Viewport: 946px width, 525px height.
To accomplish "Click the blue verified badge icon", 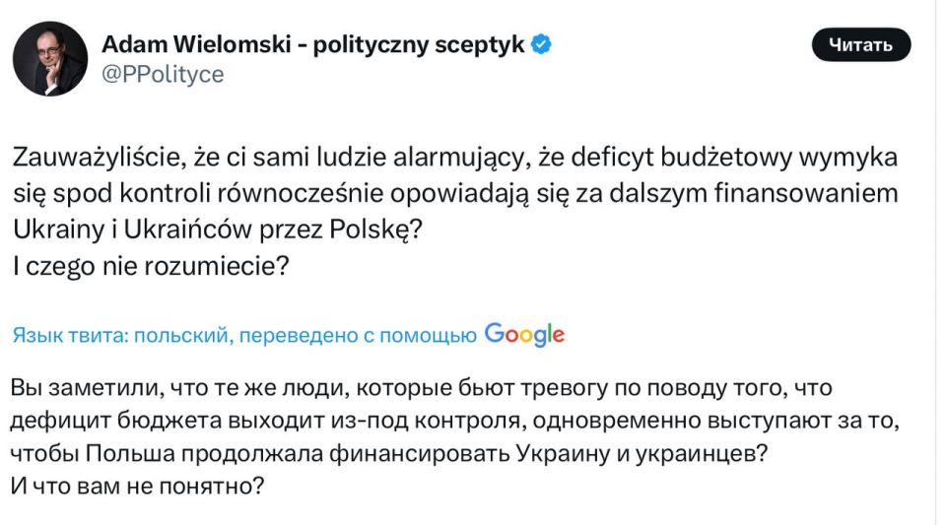I will [x=541, y=43].
